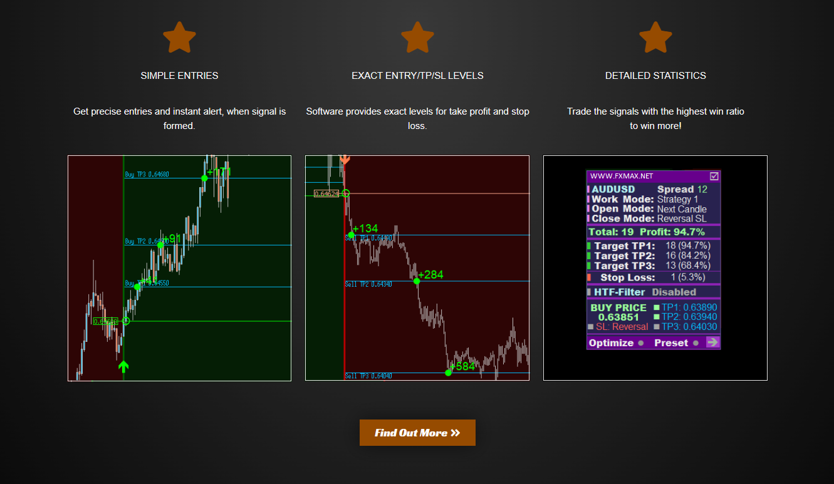Change Open Mode value Next Candle
Screen dimensions: 834x484
[x=682, y=209]
